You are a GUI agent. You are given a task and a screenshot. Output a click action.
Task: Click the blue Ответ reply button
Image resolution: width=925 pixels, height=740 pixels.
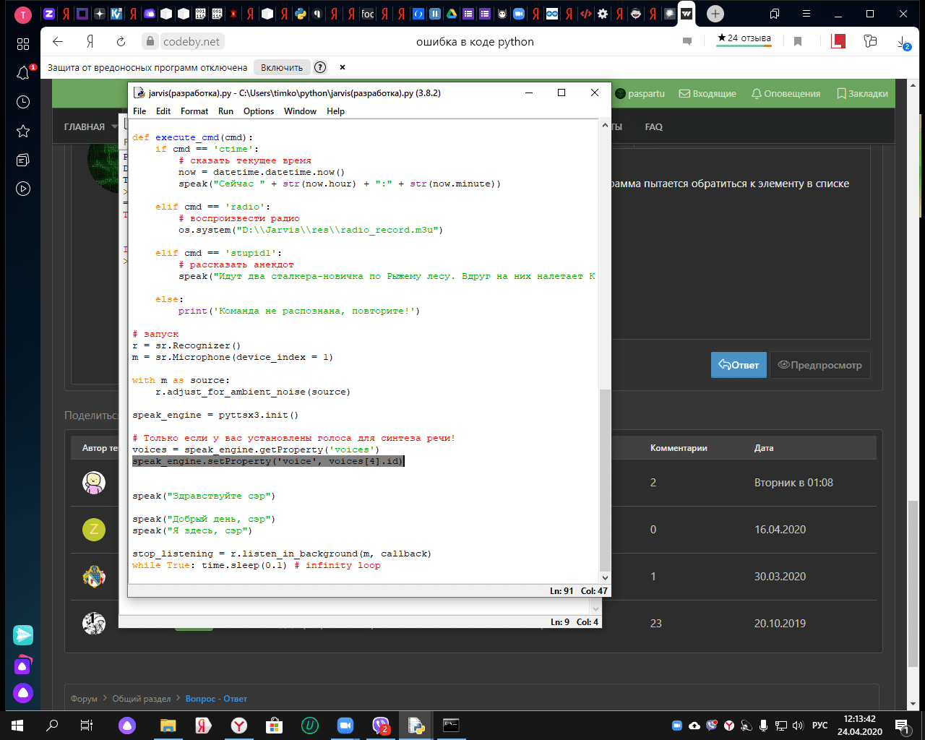point(739,365)
